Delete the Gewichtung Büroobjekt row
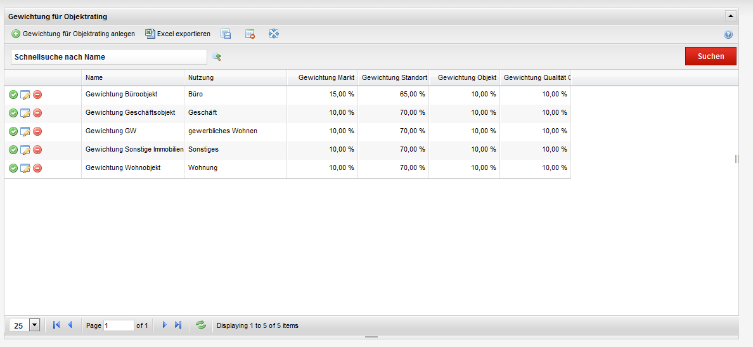 coord(37,95)
